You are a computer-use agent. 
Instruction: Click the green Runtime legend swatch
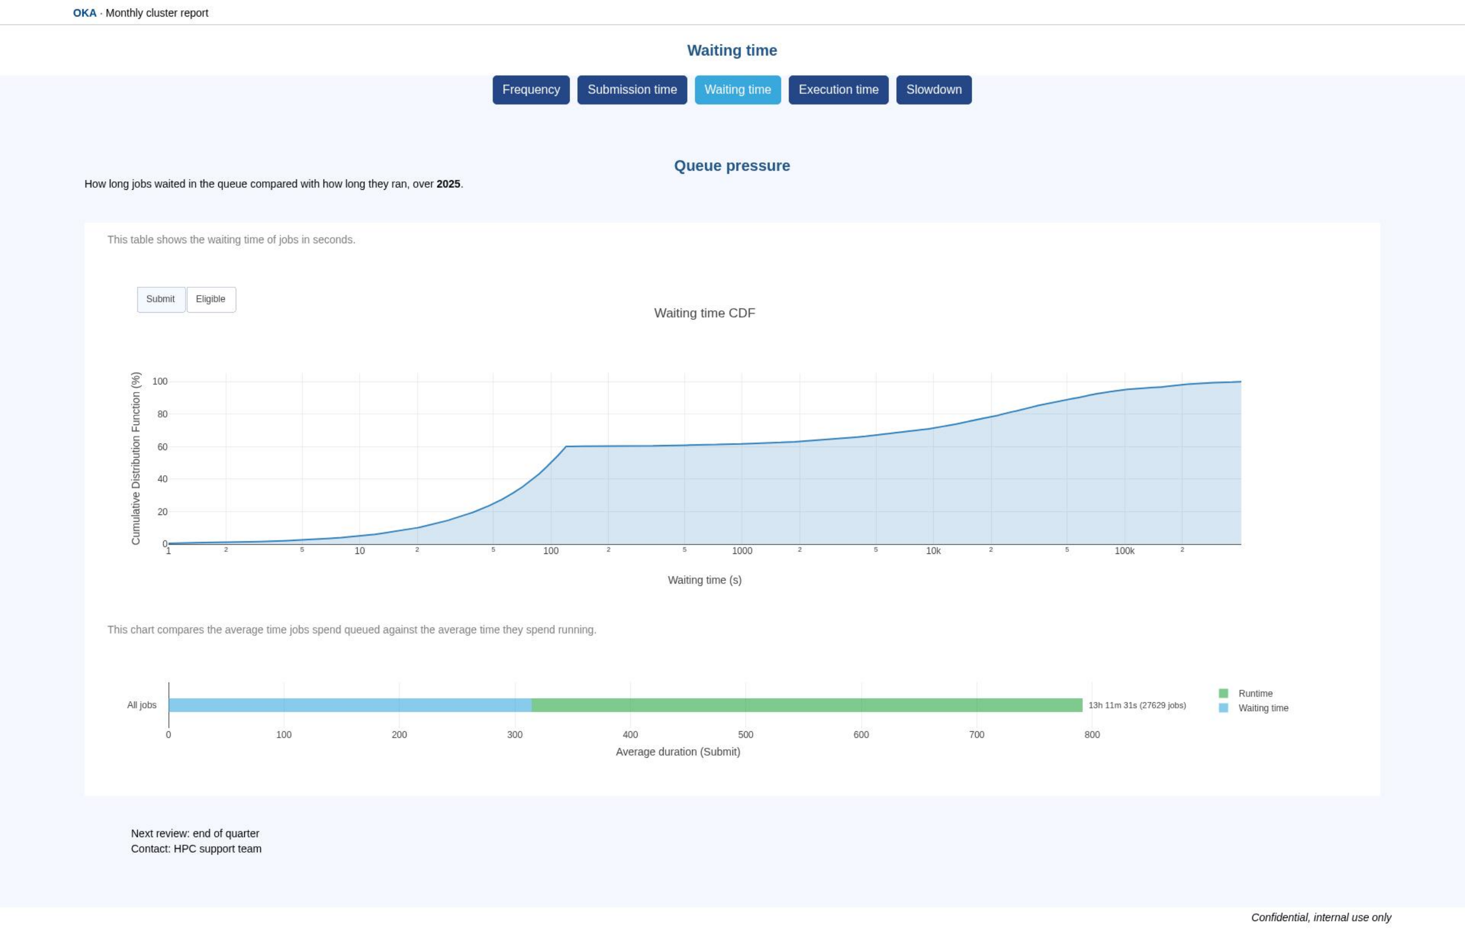(x=1223, y=693)
